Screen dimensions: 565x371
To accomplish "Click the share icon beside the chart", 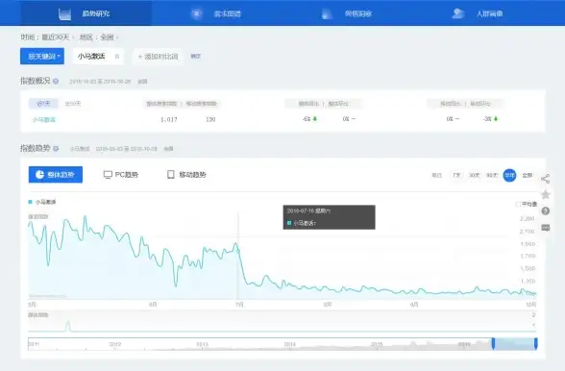I will [x=546, y=179].
